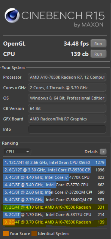Image resolution: width=111 pixels, height=239 pixels.
Task: Click the OS field showing Windows 8
Action: tap(67, 98)
